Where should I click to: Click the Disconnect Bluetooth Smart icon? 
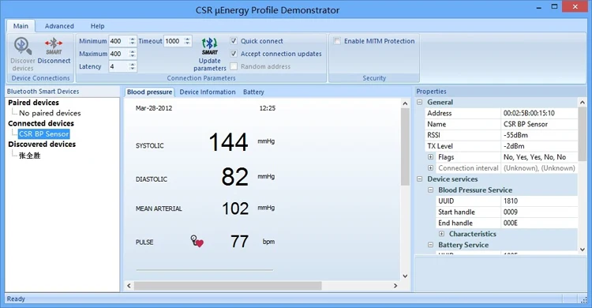[x=54, y=46]
